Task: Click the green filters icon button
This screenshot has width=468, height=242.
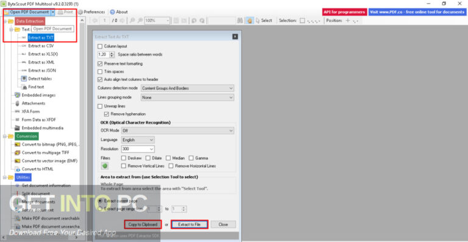Action: (x=105, y=166)
